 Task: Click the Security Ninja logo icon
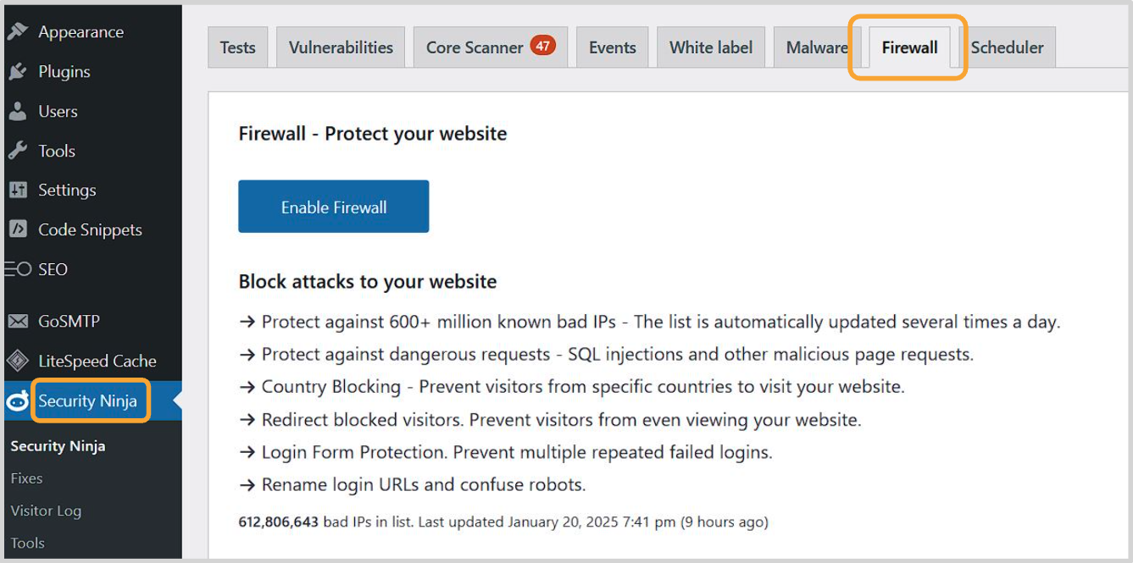[17, 401]
